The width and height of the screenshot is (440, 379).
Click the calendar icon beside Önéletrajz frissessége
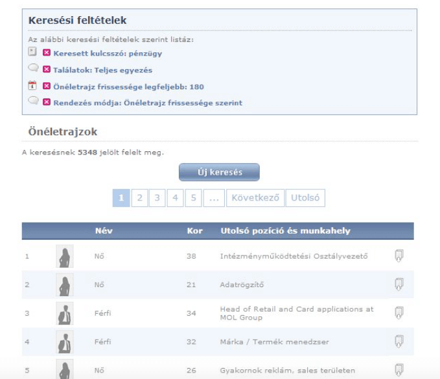33,85
